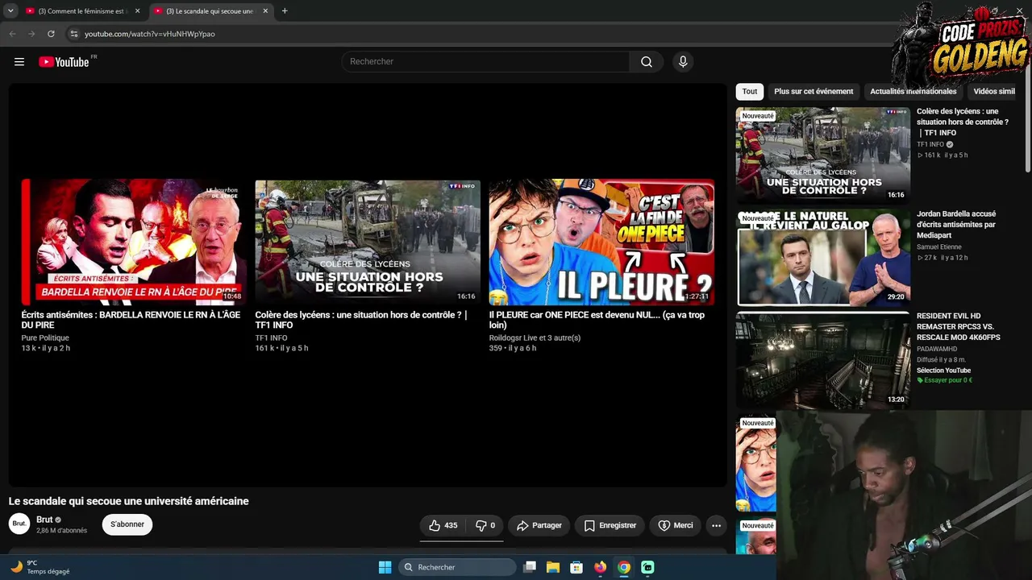This screenshot has height=580, width=1032.
Task: Open the YouTube hamburger guide menu
Action: tap(19, 62)
